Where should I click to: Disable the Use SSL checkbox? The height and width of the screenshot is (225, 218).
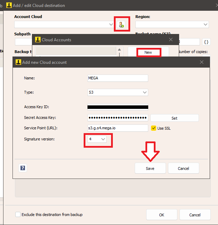(x=154, y=128)
